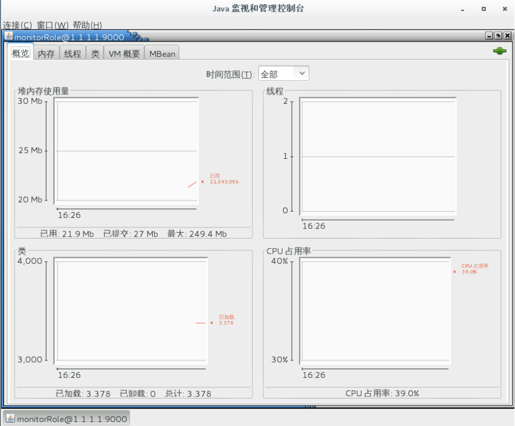Open the 帮助 menu
The image size is (515, 426).
(x=86, y=25)
